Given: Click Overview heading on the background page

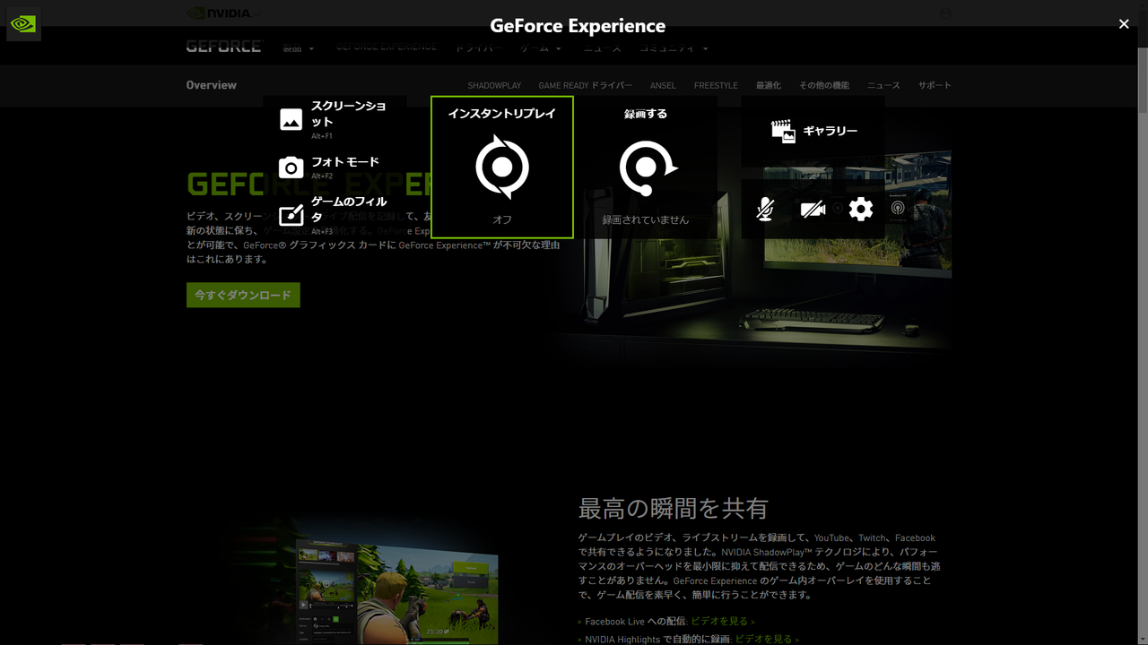Looking at the screenshot, I should [212, 85].
